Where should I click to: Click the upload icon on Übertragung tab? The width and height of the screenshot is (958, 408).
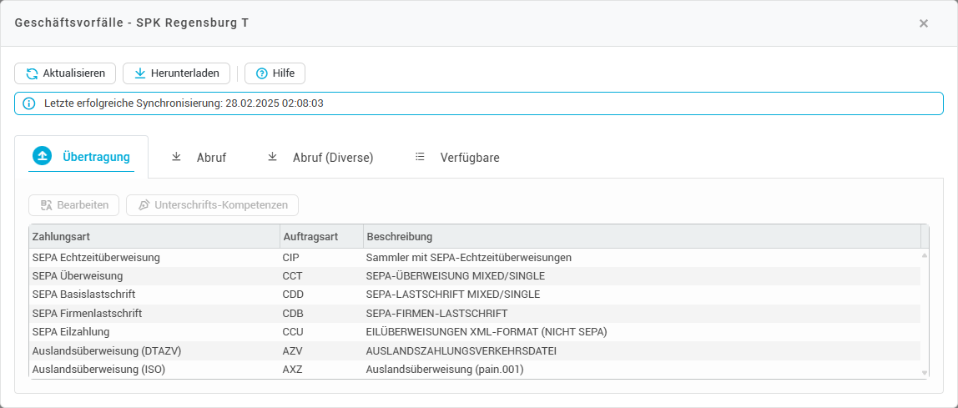[x=42, y=156]
